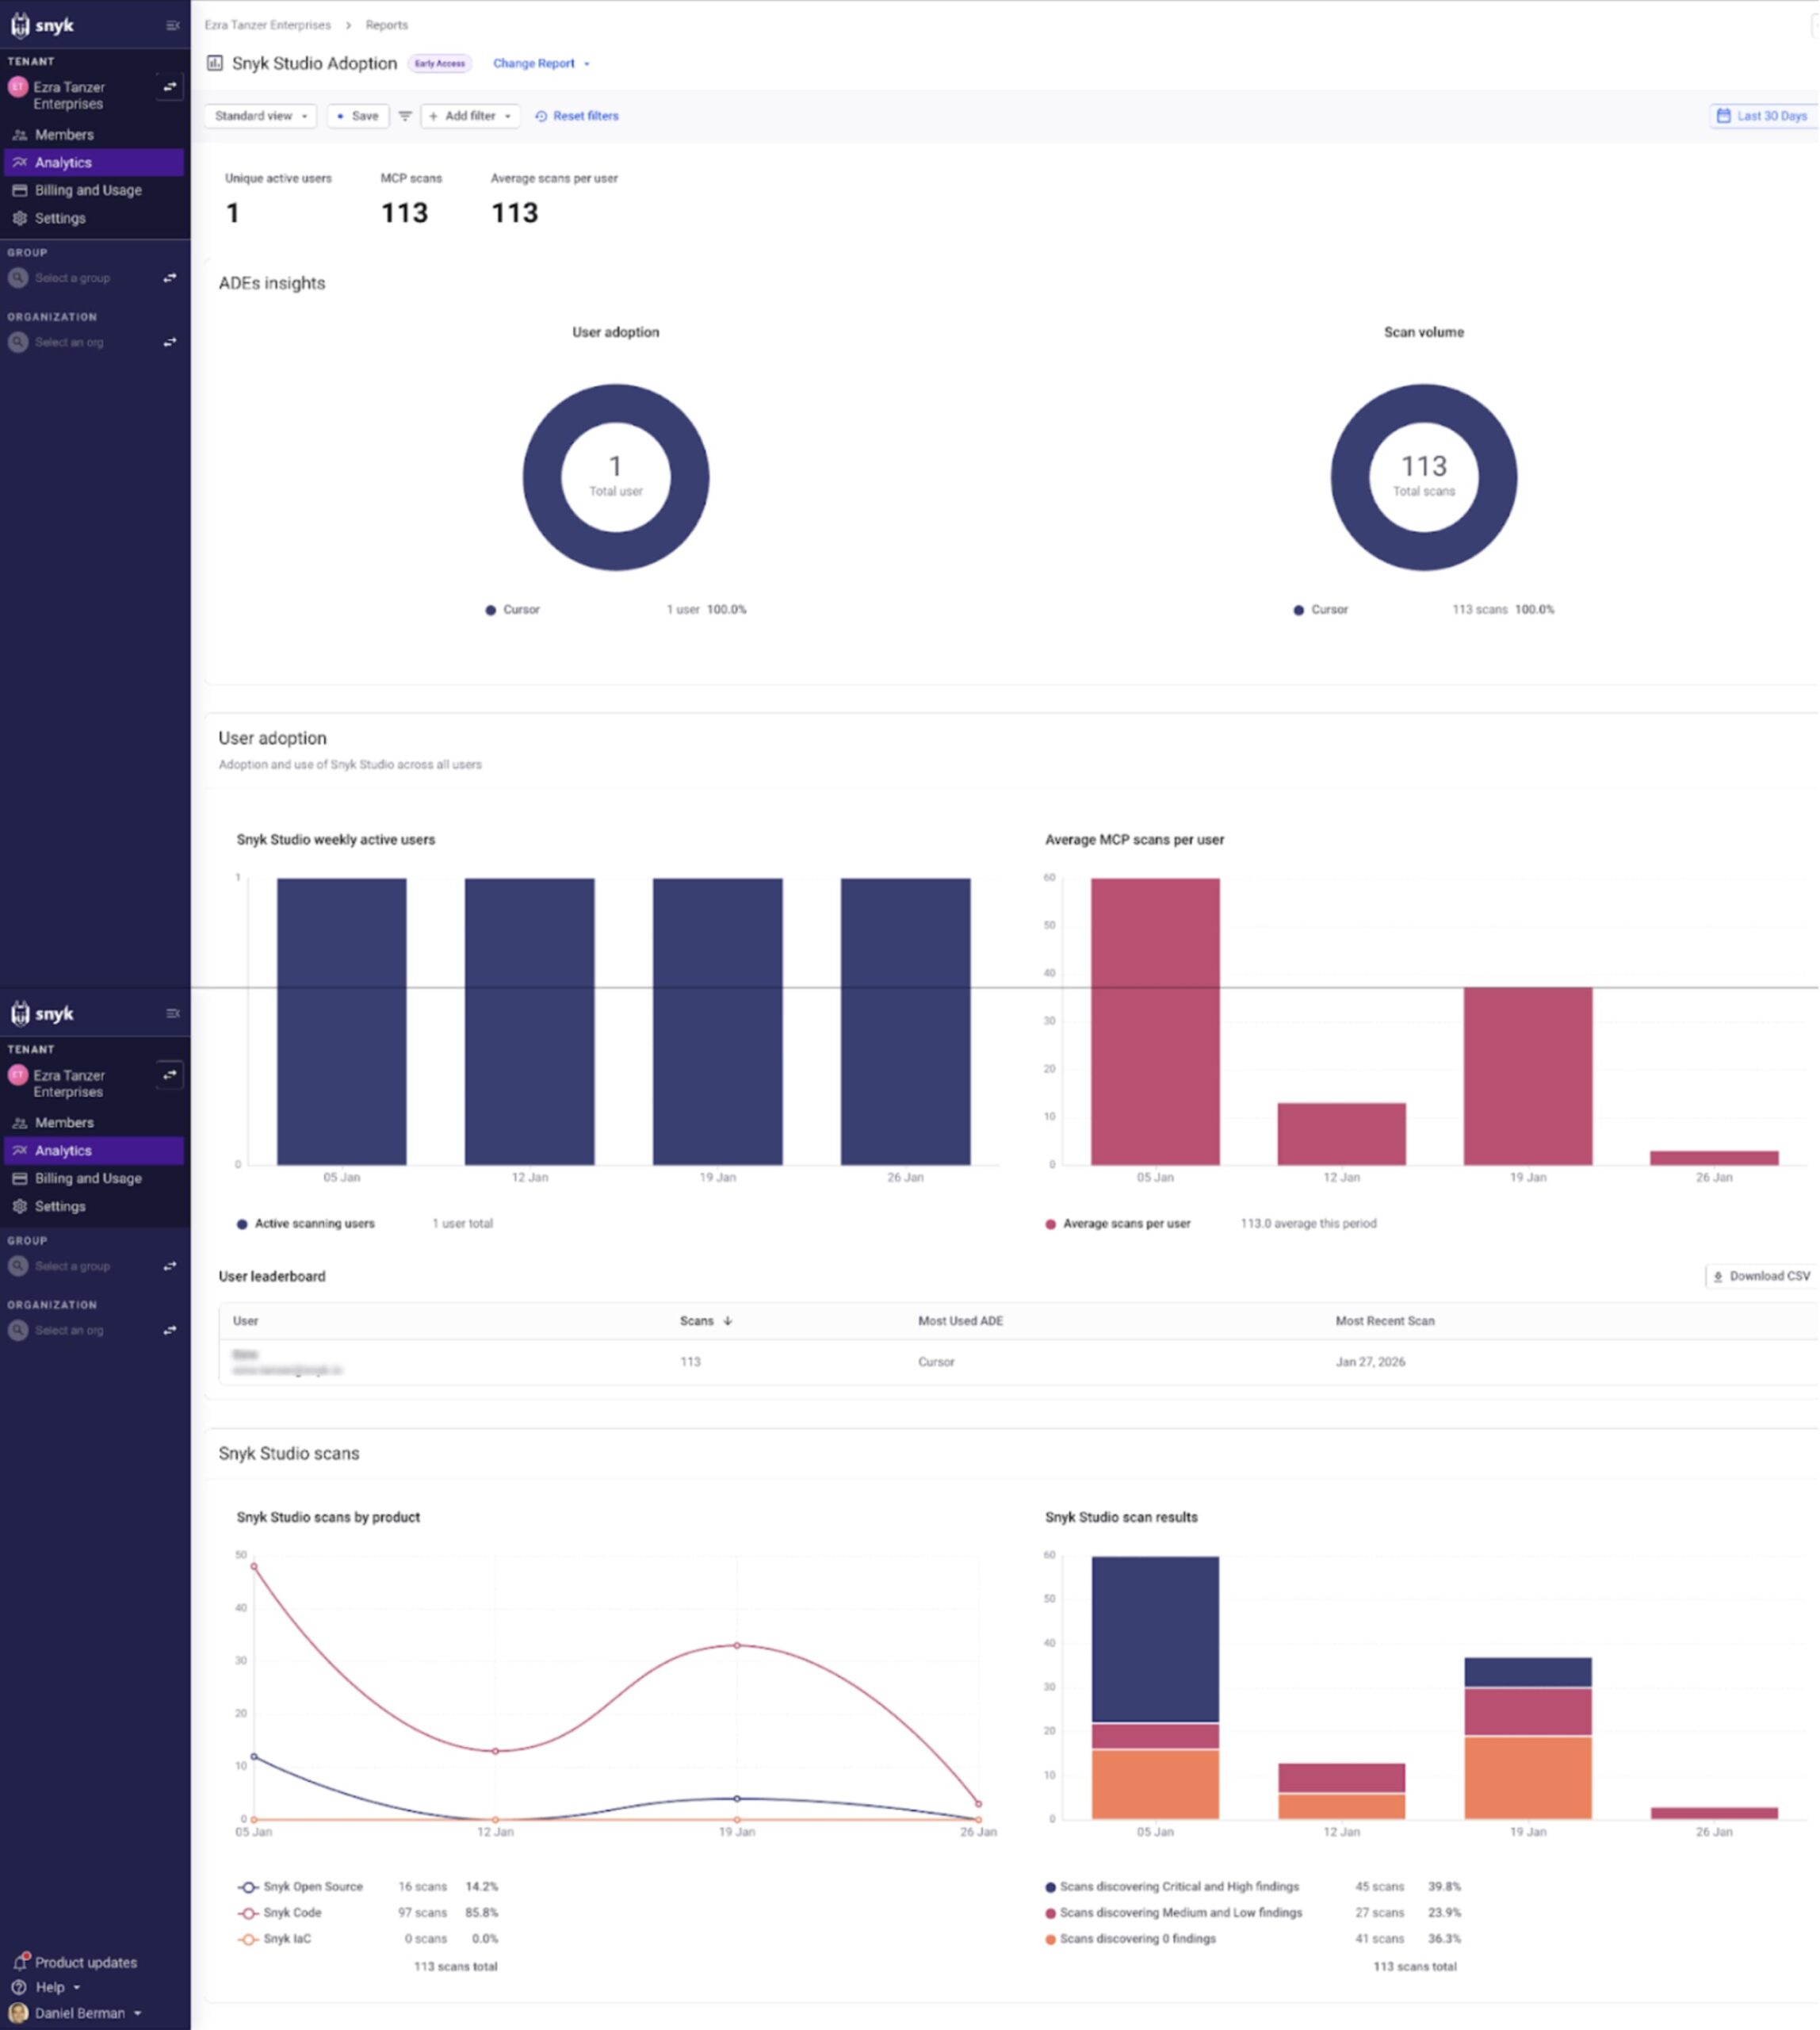Toggle the Cursor legend under User adoption donut
1820x2030 pixels.
click(x=512, y=609)
